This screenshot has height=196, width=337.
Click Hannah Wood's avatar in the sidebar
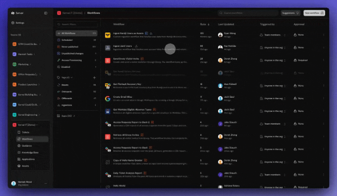[x=13, y=183]
